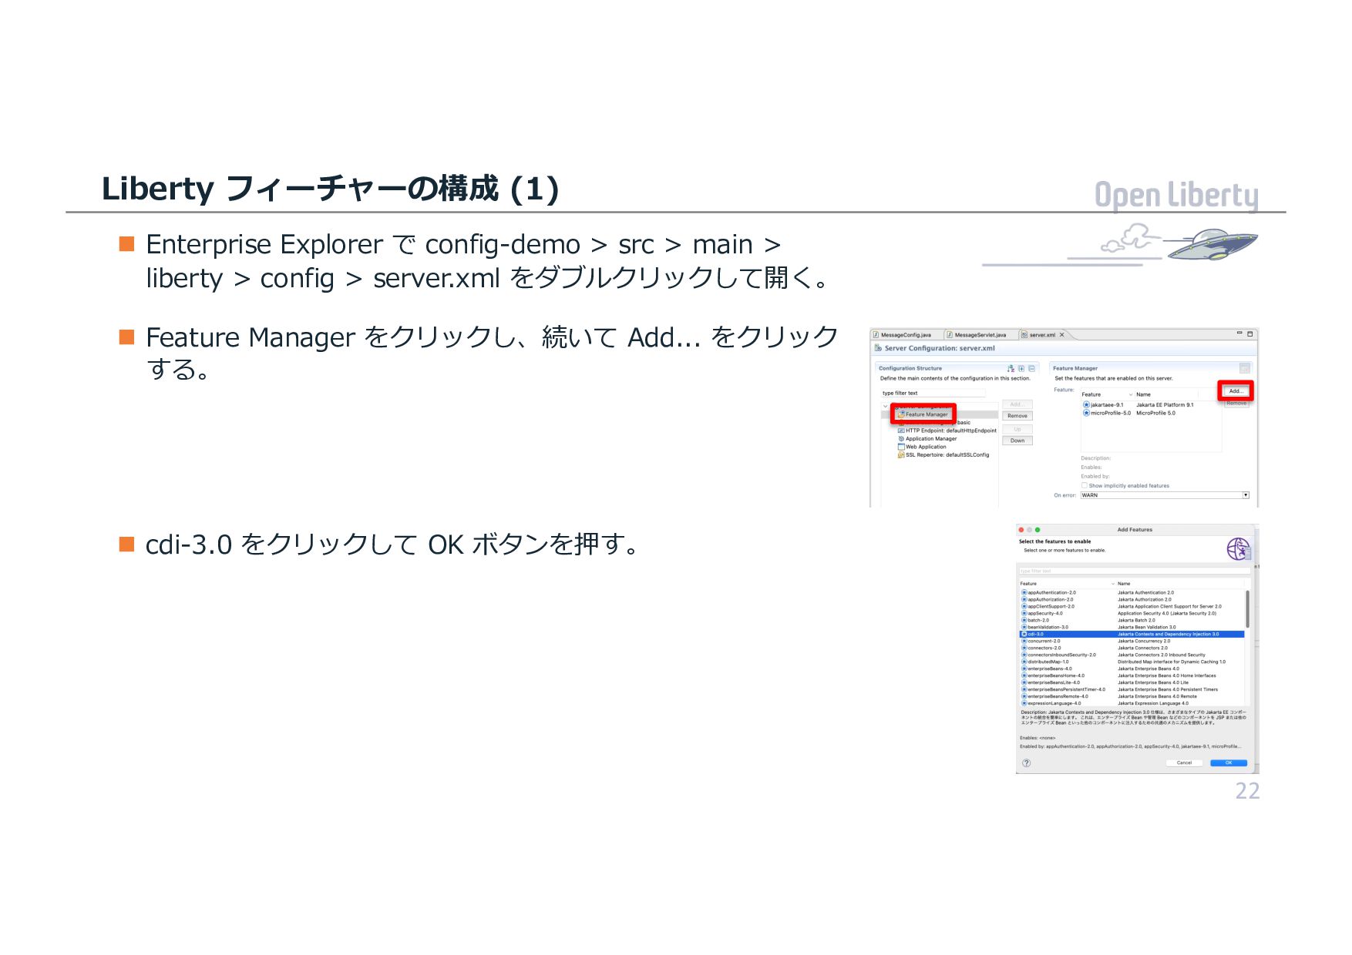Click Remove button under Feature Manager Add
The width and height of the screenshot is (1352, 955).
point(1236,404)
